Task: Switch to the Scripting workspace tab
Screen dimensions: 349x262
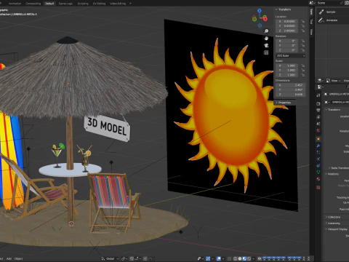Action: click(83, 4)
